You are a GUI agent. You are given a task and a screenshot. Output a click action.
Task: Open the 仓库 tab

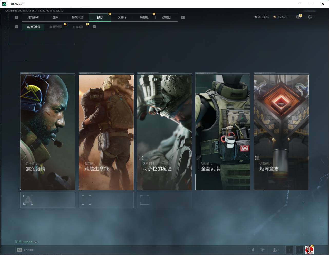[55, 17]
